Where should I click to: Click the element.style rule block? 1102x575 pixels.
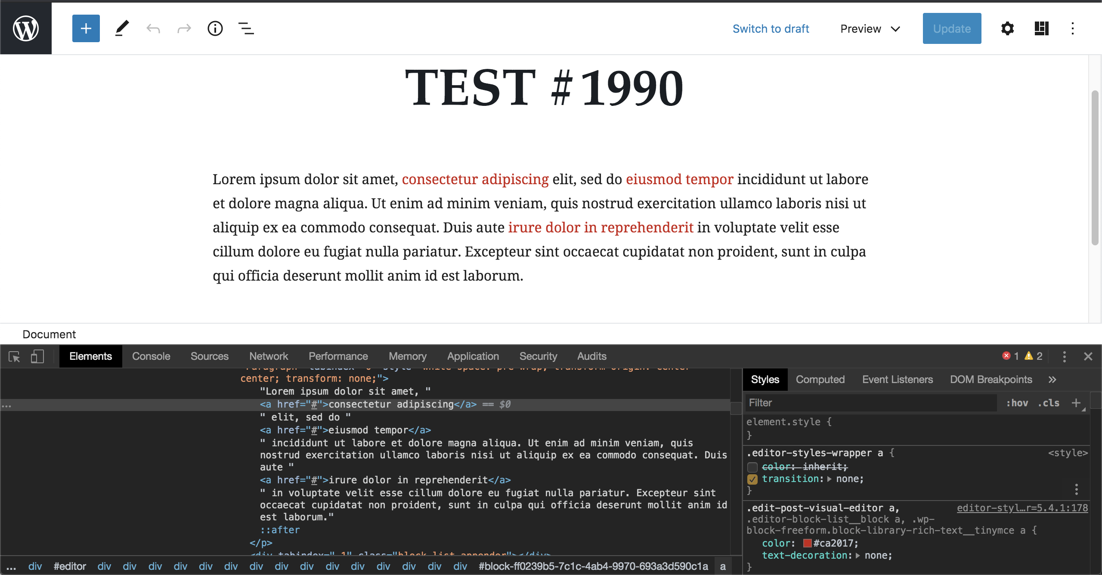click(x=917, y=429)
